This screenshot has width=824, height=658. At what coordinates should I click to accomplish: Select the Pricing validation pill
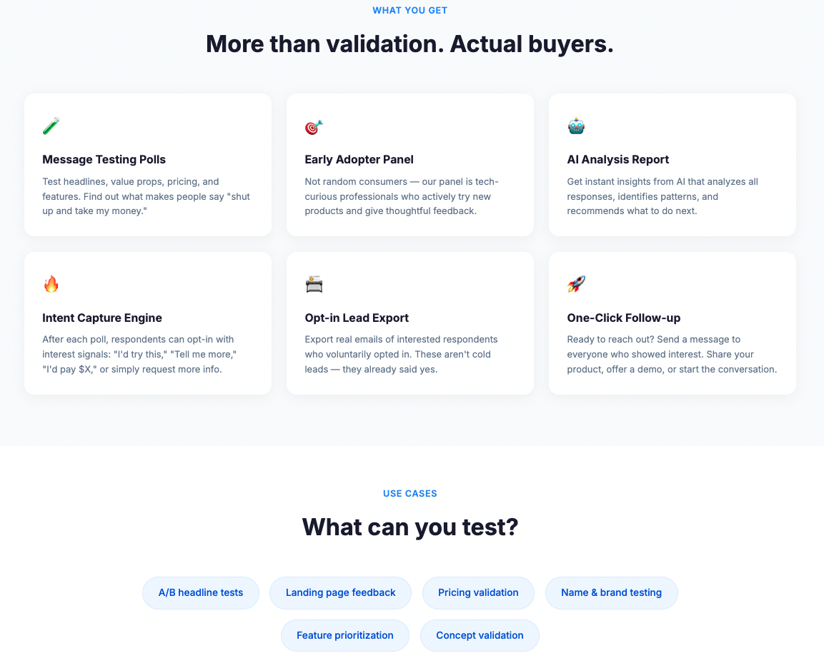[x=478, y=592]
